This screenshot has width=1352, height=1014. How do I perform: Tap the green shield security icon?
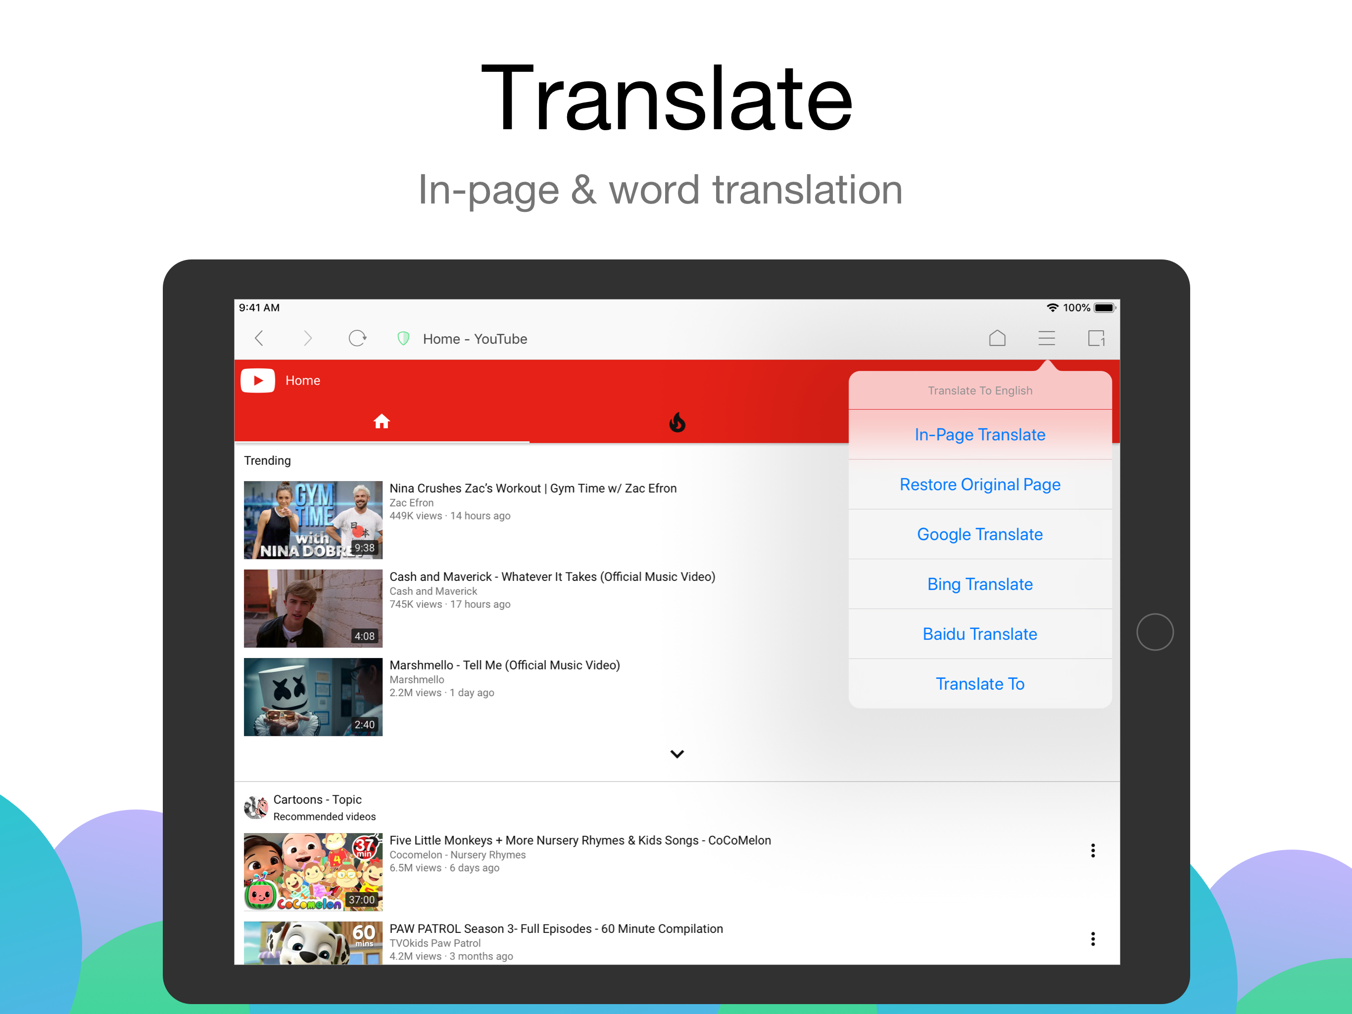click(403, 338)
